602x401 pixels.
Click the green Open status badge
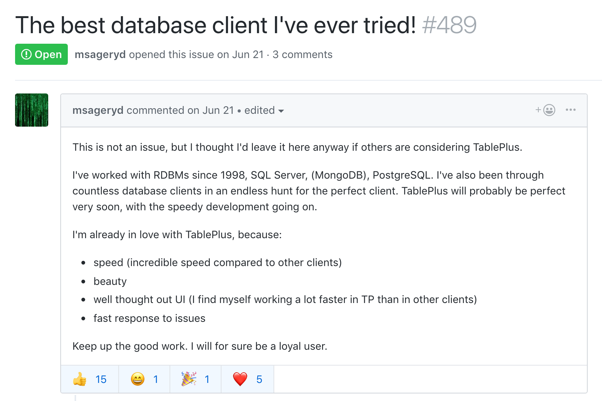pyautogui.click(x=41, y=54)
